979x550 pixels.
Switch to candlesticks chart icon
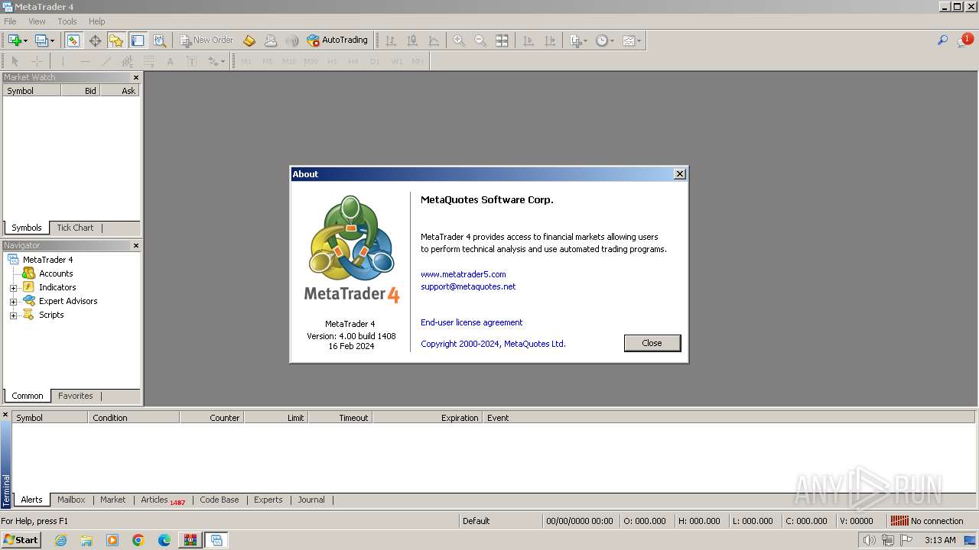(x=412, y=40)
